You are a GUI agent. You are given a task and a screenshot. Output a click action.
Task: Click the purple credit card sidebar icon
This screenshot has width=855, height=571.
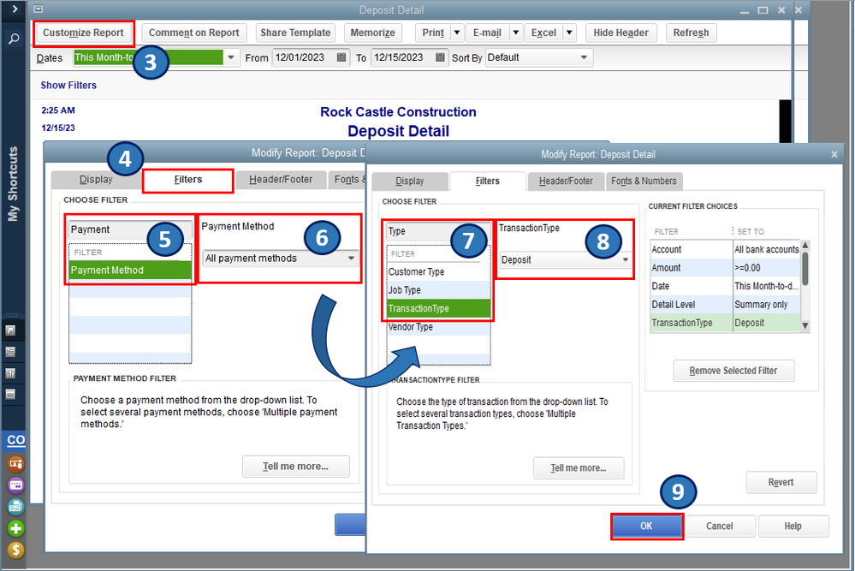(15, 485)
